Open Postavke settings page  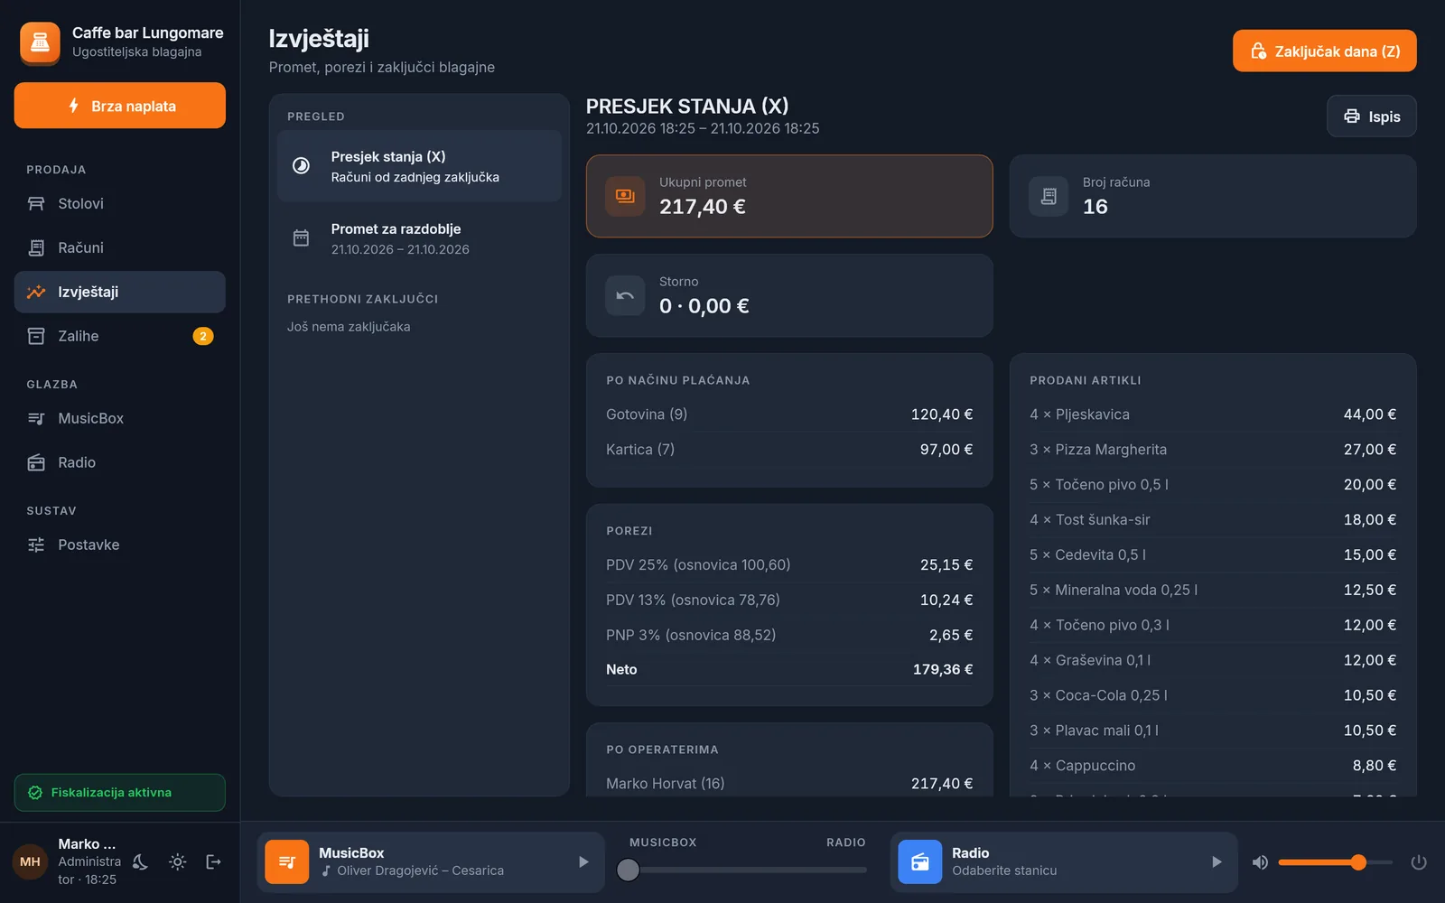tap(120, 545)
